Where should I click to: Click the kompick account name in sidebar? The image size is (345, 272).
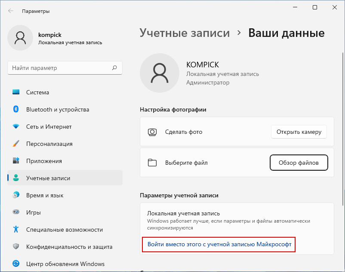coord(50,35)
